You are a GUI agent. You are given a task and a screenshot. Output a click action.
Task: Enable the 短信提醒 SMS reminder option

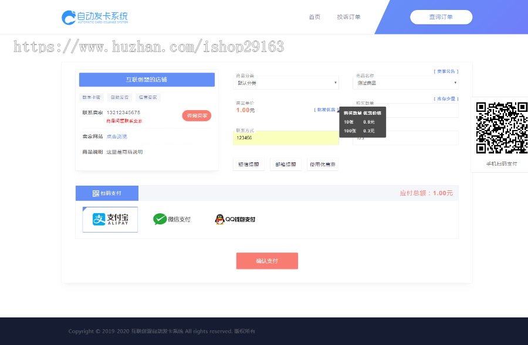pyautogui.click(x=248, y=164)
